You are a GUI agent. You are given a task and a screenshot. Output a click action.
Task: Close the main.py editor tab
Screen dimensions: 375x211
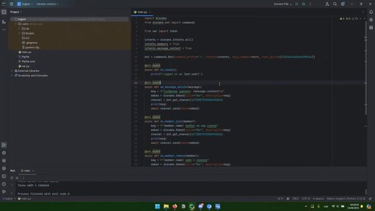point(150,12)
